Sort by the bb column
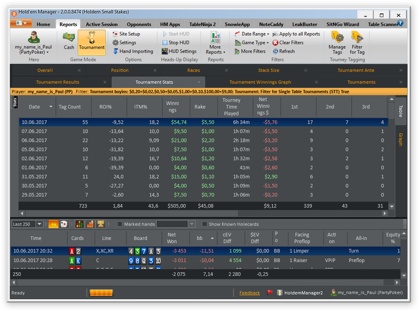The width and height of the screenshot is (419, 311). [199, 238]
